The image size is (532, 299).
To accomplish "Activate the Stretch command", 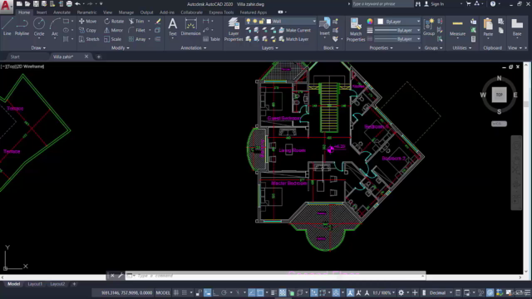I will 89,39.
